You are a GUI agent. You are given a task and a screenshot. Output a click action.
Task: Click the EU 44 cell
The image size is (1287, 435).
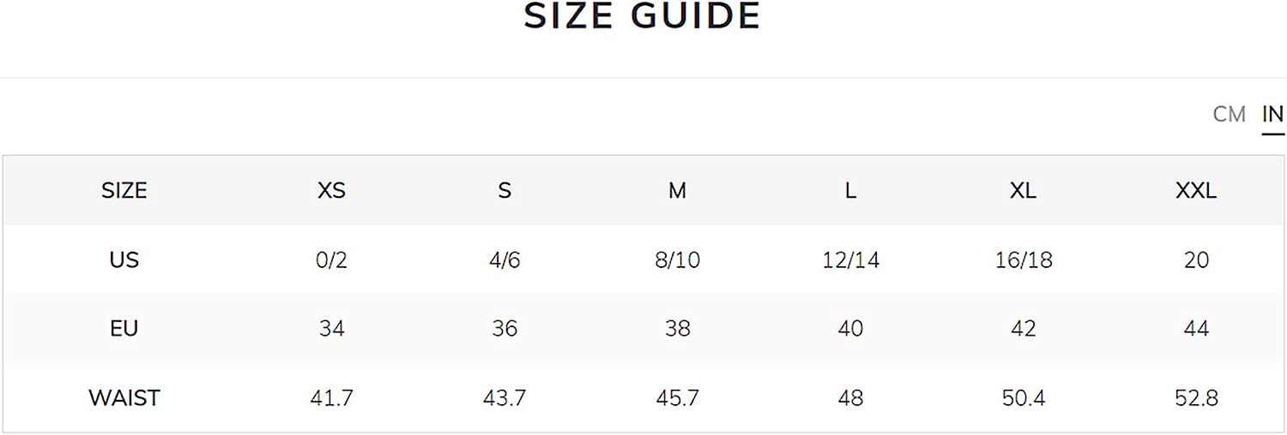coord(1196,329)
